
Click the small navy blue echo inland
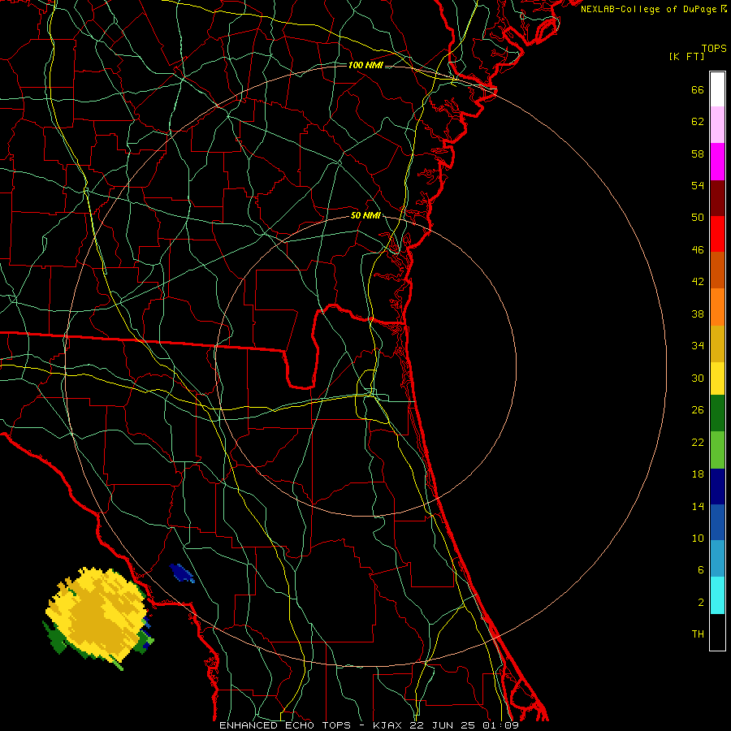point(182,573)
